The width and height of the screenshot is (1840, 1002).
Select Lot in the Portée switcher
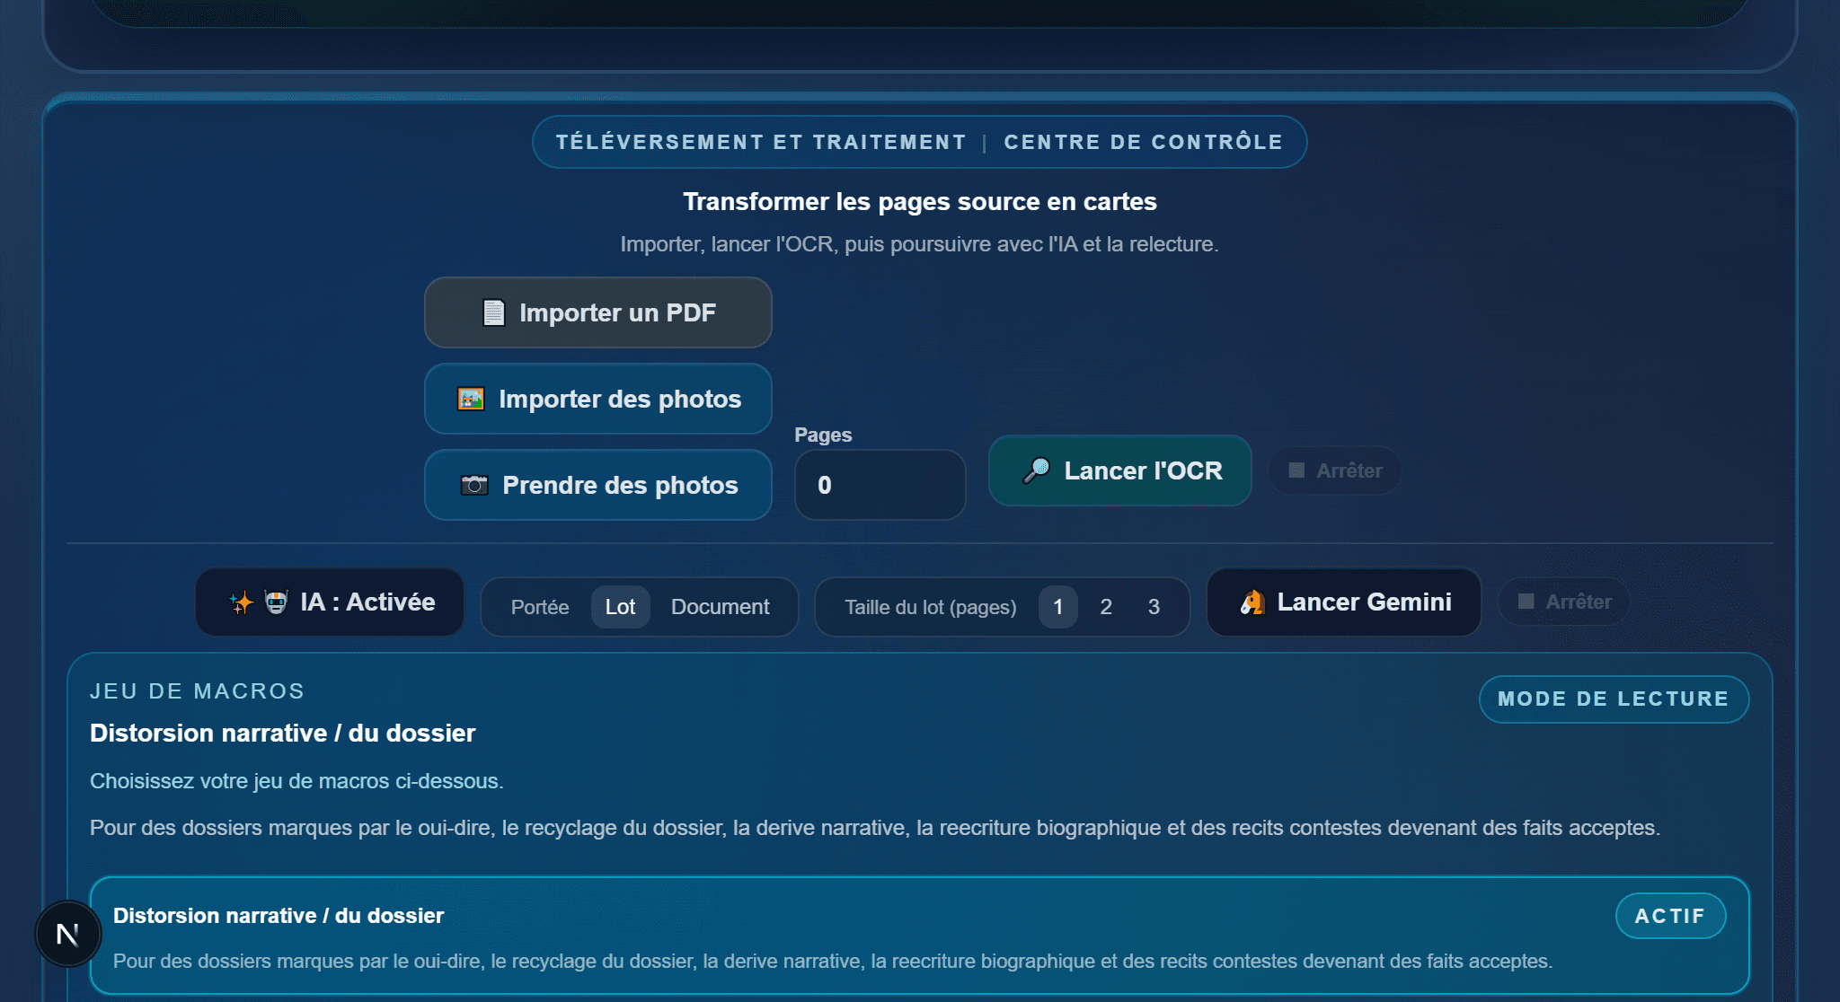pyautogui.click(x=620, y=607)
